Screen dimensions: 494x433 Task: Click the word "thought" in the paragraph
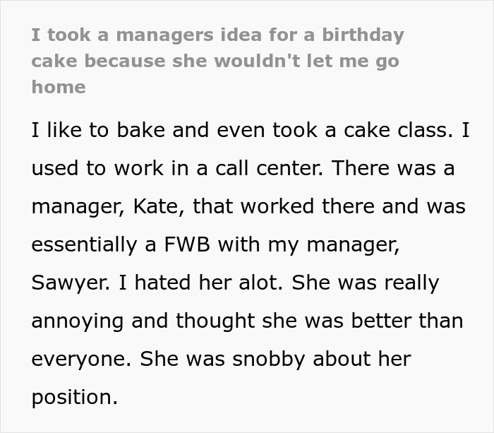pyautogui.click(x=215, y=321)
